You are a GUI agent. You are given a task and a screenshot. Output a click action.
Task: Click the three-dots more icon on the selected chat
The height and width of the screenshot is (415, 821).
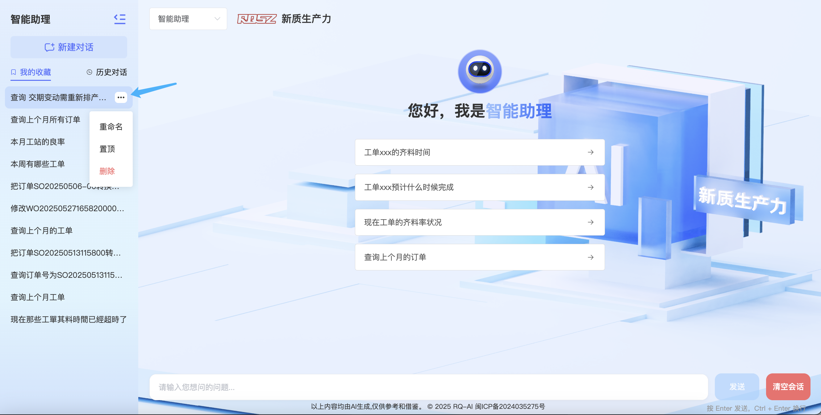tap(121, 97)
